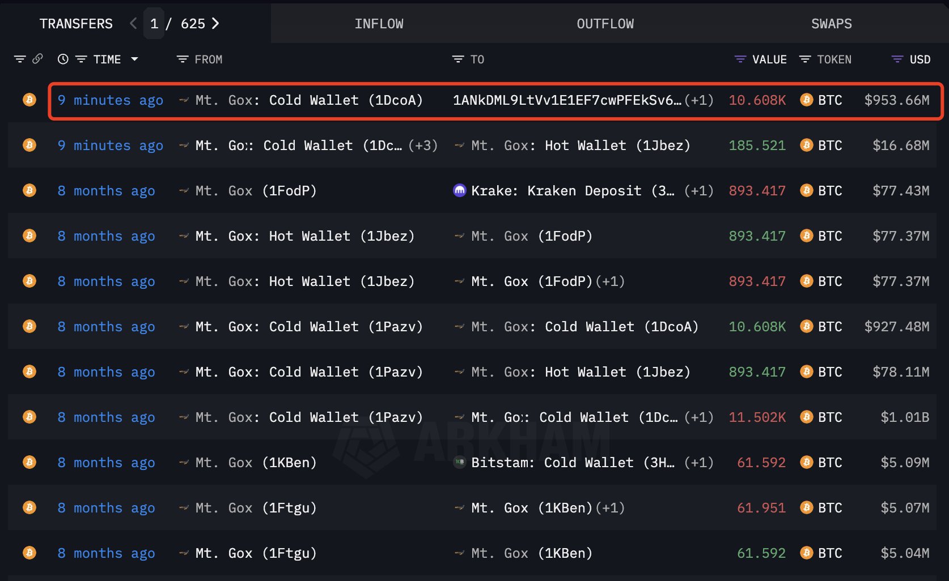The image size is (949, 581).
Task: Expand (+1) next to Mt. Gox (1FodP) recipient
Action: click(610, 281)
